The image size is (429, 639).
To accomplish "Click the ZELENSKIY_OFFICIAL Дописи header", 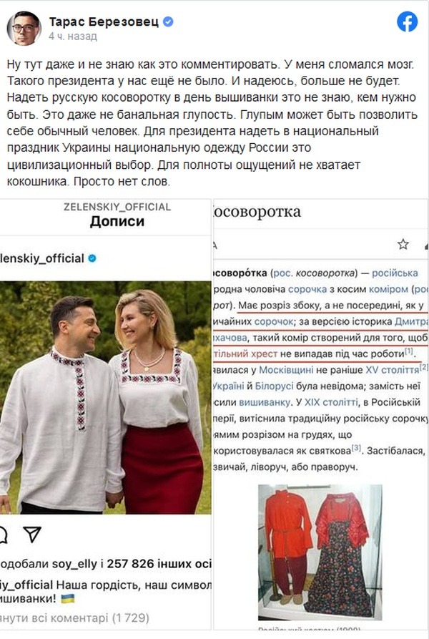I will [117, 215].
